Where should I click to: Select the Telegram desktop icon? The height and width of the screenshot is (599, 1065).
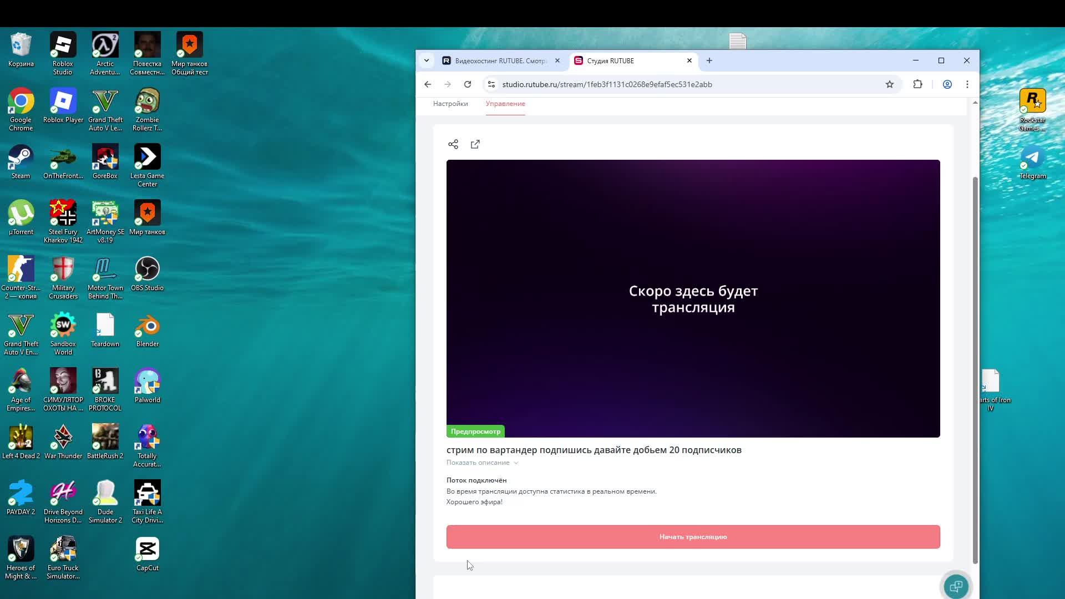click(x=1032, y=163)
